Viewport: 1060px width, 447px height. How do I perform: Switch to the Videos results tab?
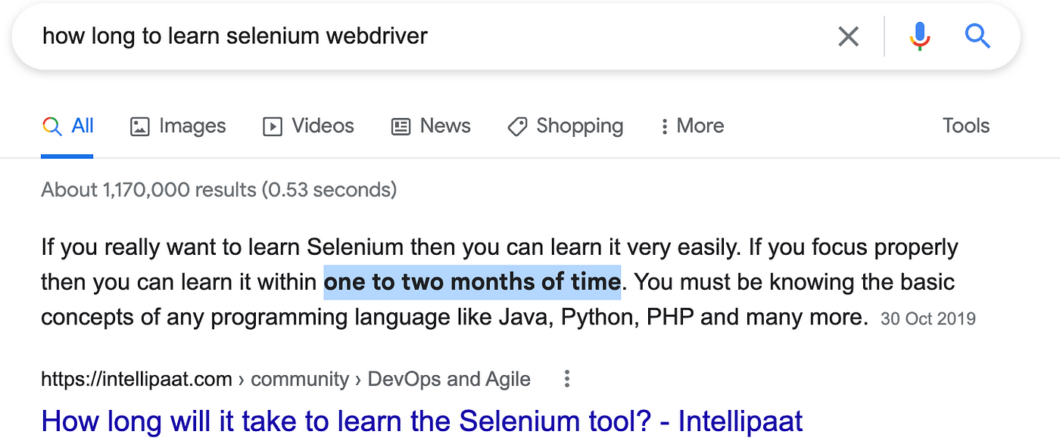click(x=308, y=126)
